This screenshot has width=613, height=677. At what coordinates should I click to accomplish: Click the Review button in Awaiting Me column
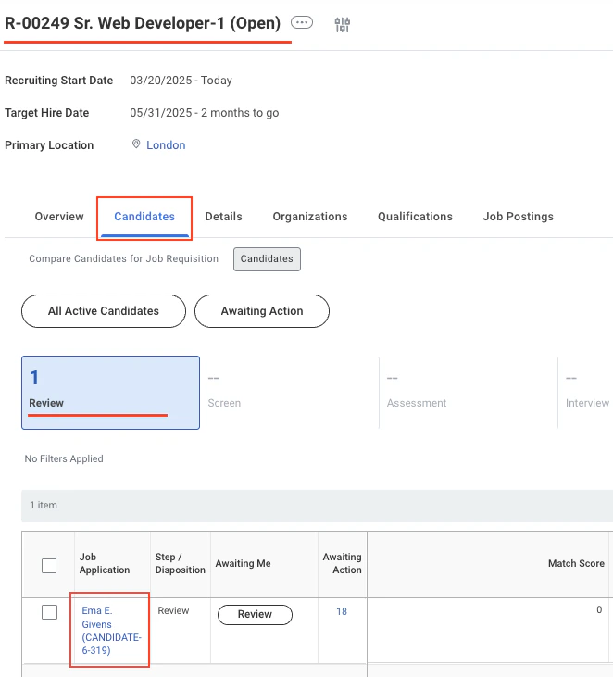pyautogui.click(x=255, y=614)
